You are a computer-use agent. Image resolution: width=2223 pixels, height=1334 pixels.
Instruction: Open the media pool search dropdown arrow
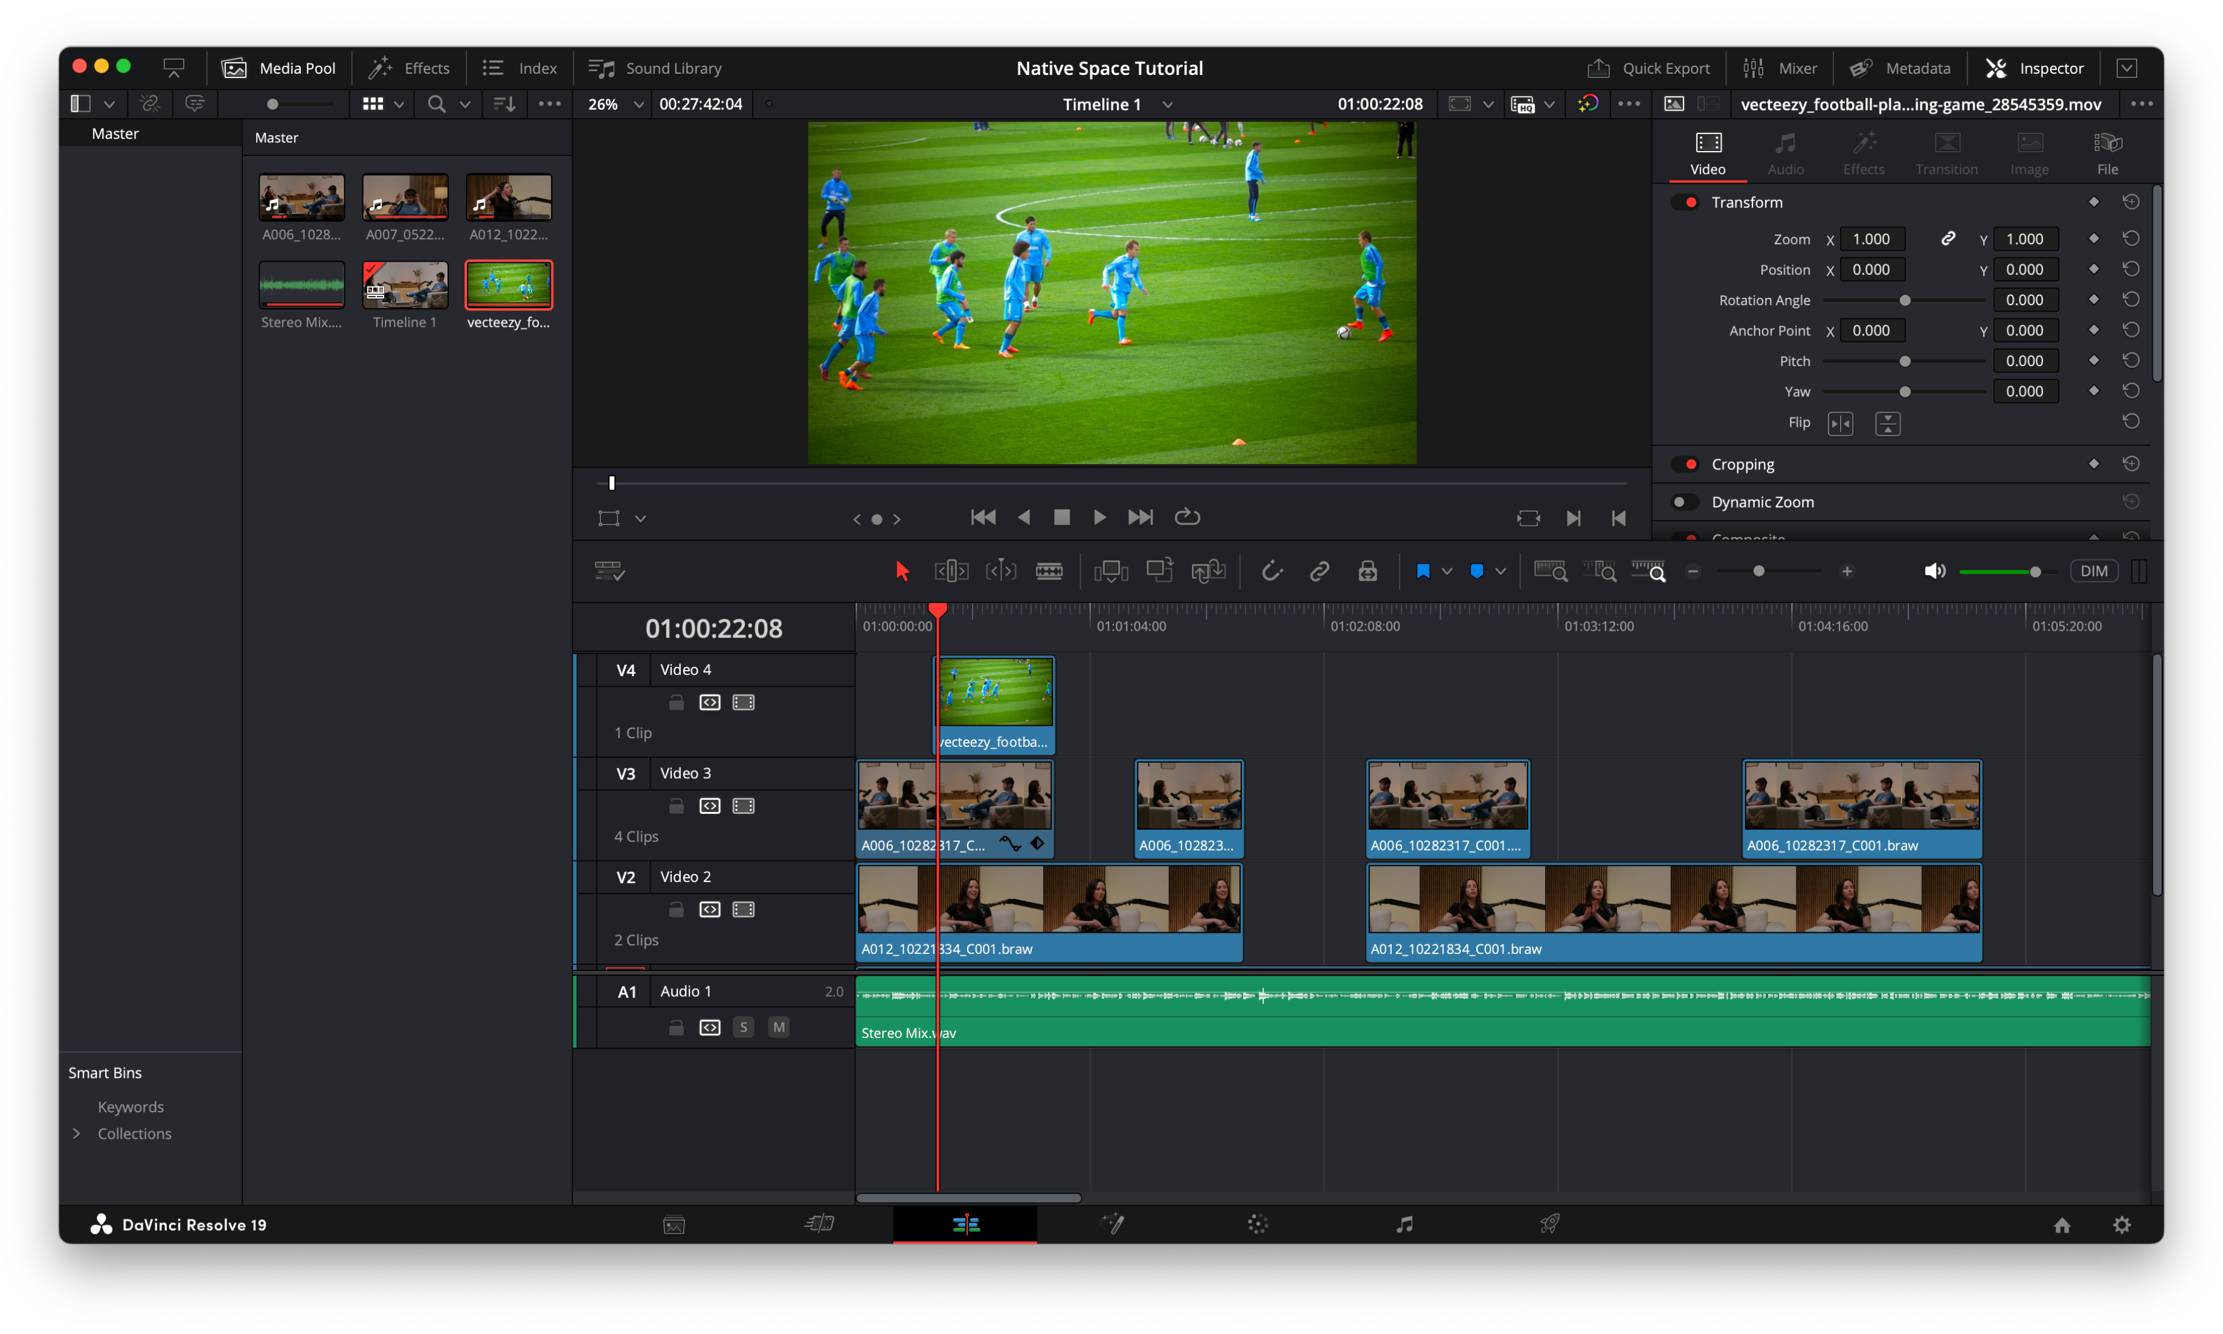coord(465,105)
